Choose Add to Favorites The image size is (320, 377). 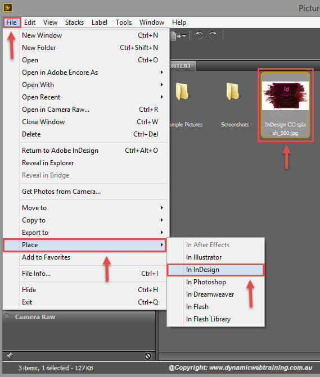click(x=85, y=257)
